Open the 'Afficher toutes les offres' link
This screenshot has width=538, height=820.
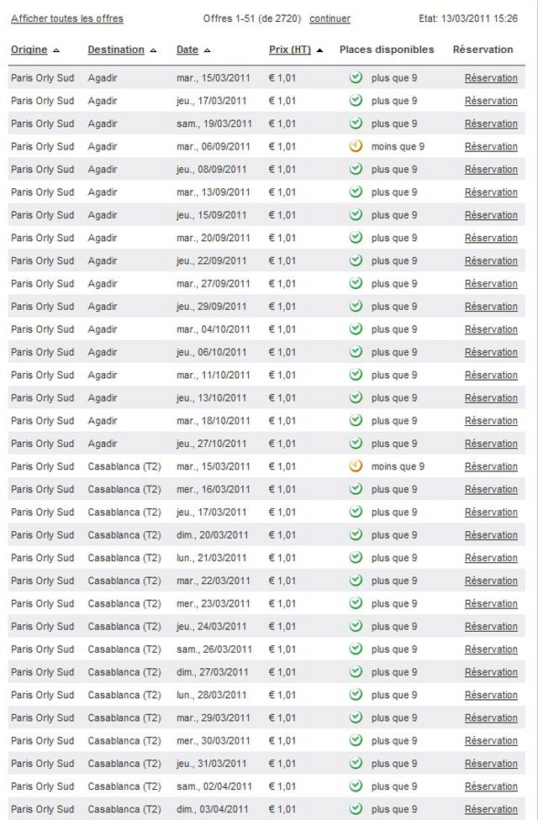(x=67, y=18)
